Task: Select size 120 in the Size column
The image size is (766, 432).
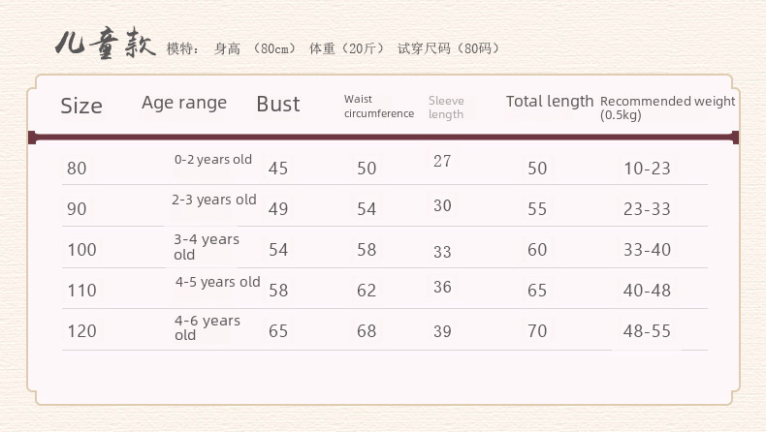Action: click(x=81, y=331)
